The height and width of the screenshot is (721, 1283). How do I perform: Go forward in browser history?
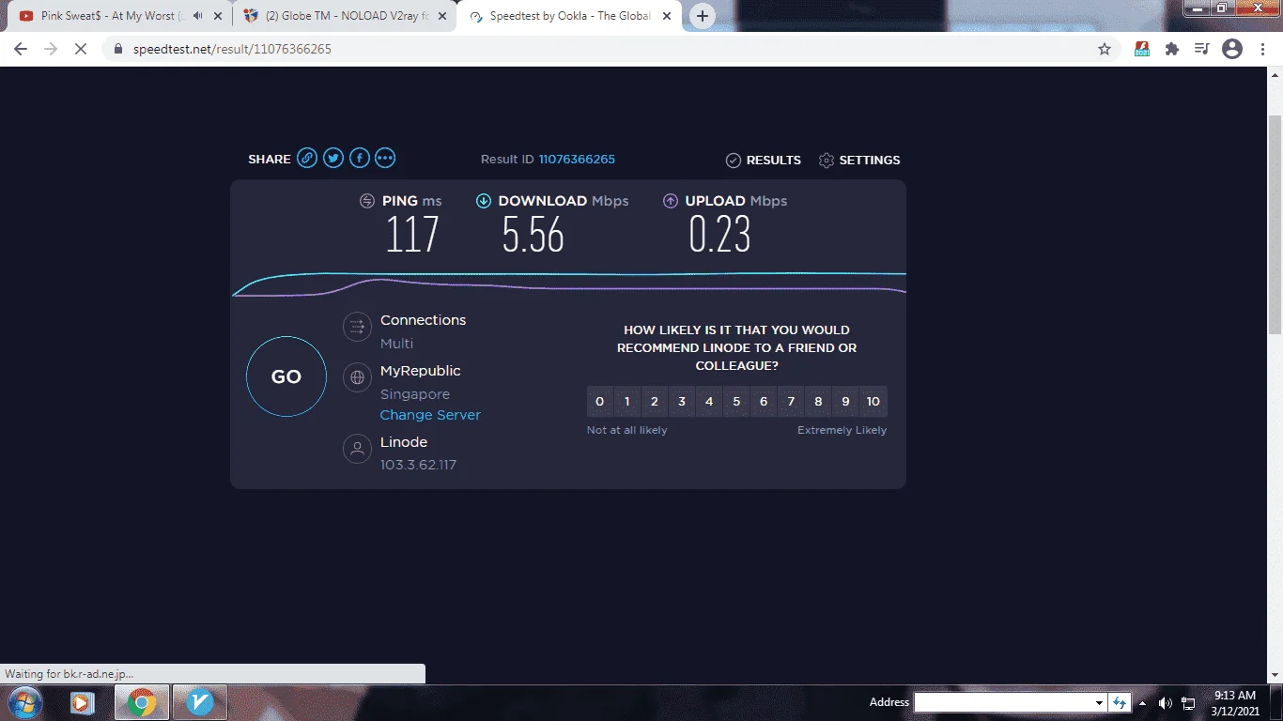pos(51,49)
